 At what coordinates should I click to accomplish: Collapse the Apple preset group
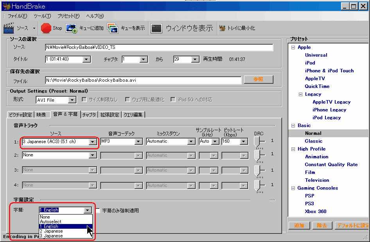point(293,47)
